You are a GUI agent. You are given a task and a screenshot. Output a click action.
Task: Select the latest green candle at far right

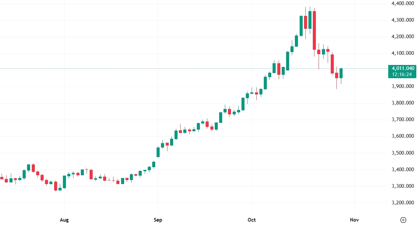341,73
